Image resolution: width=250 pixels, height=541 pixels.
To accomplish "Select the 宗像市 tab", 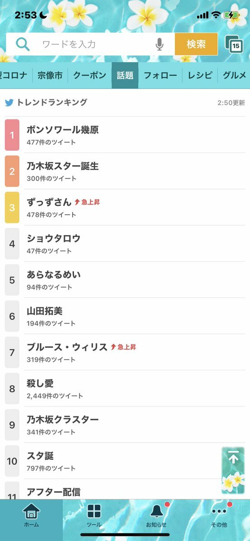I will pos(50,75).
